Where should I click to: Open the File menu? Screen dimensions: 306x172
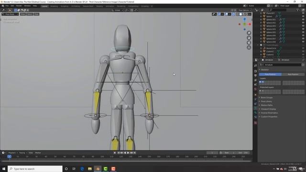pyautogui.click(x=7, y=6)
